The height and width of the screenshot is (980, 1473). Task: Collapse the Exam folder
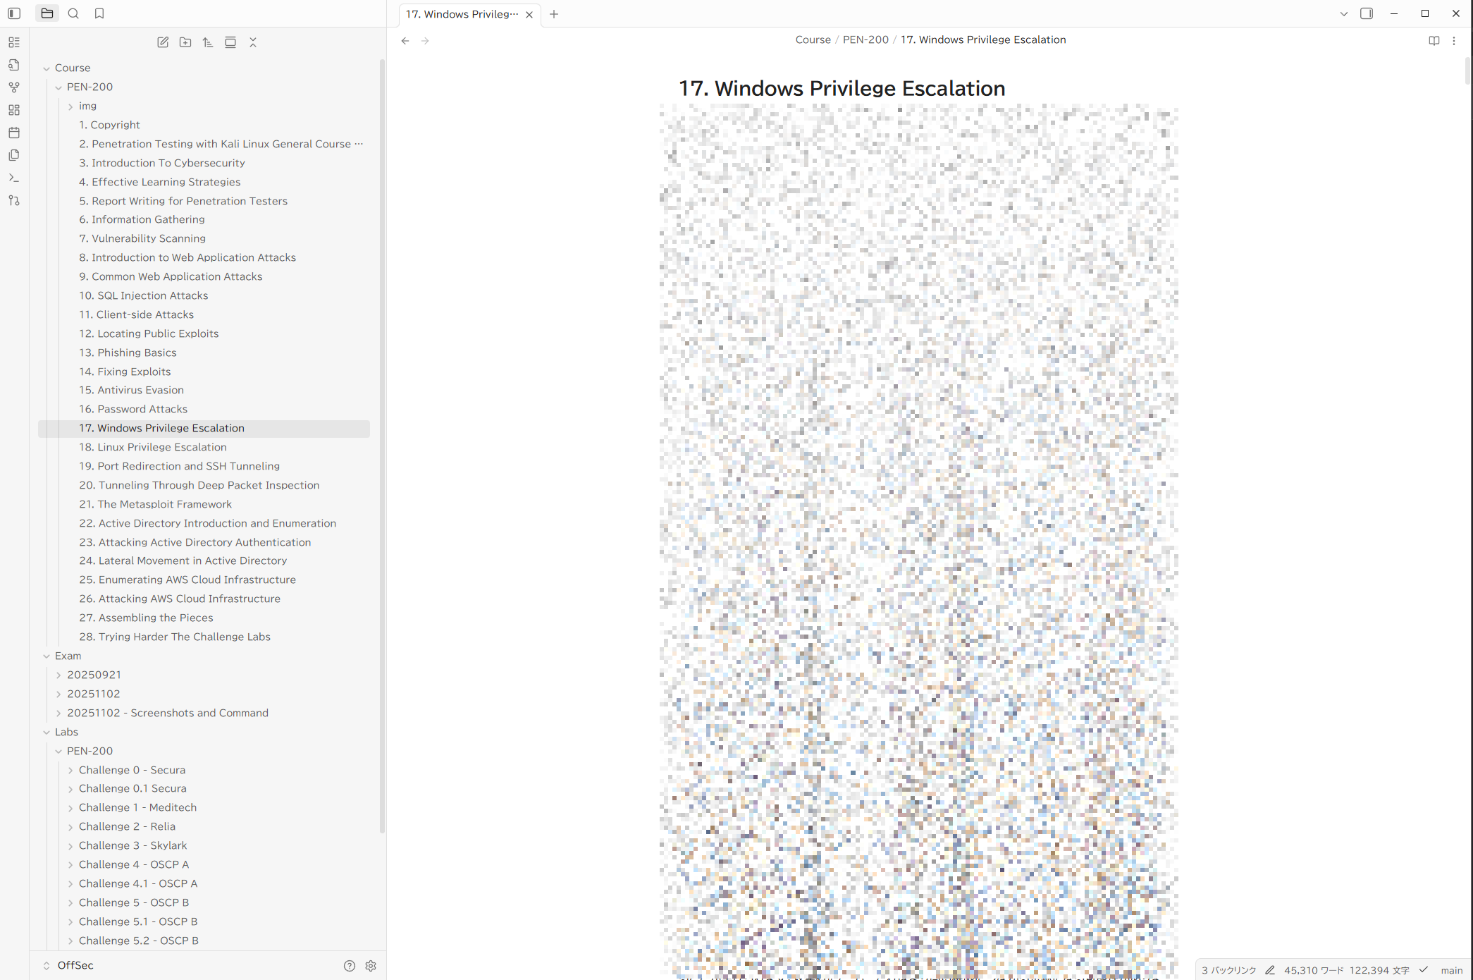tap(47, 656)
